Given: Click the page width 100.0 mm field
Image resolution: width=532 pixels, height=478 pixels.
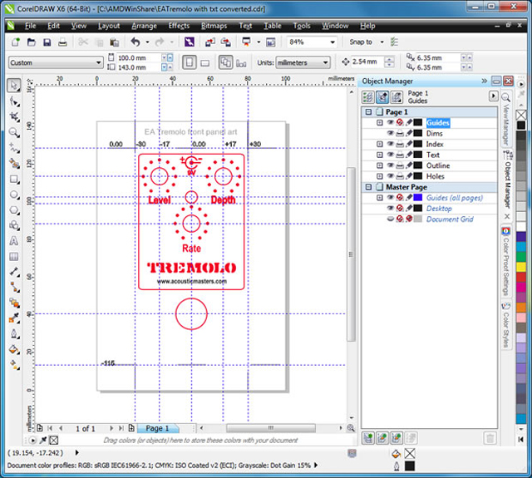Looking at the screenshot, I should [x=138, y=57].
